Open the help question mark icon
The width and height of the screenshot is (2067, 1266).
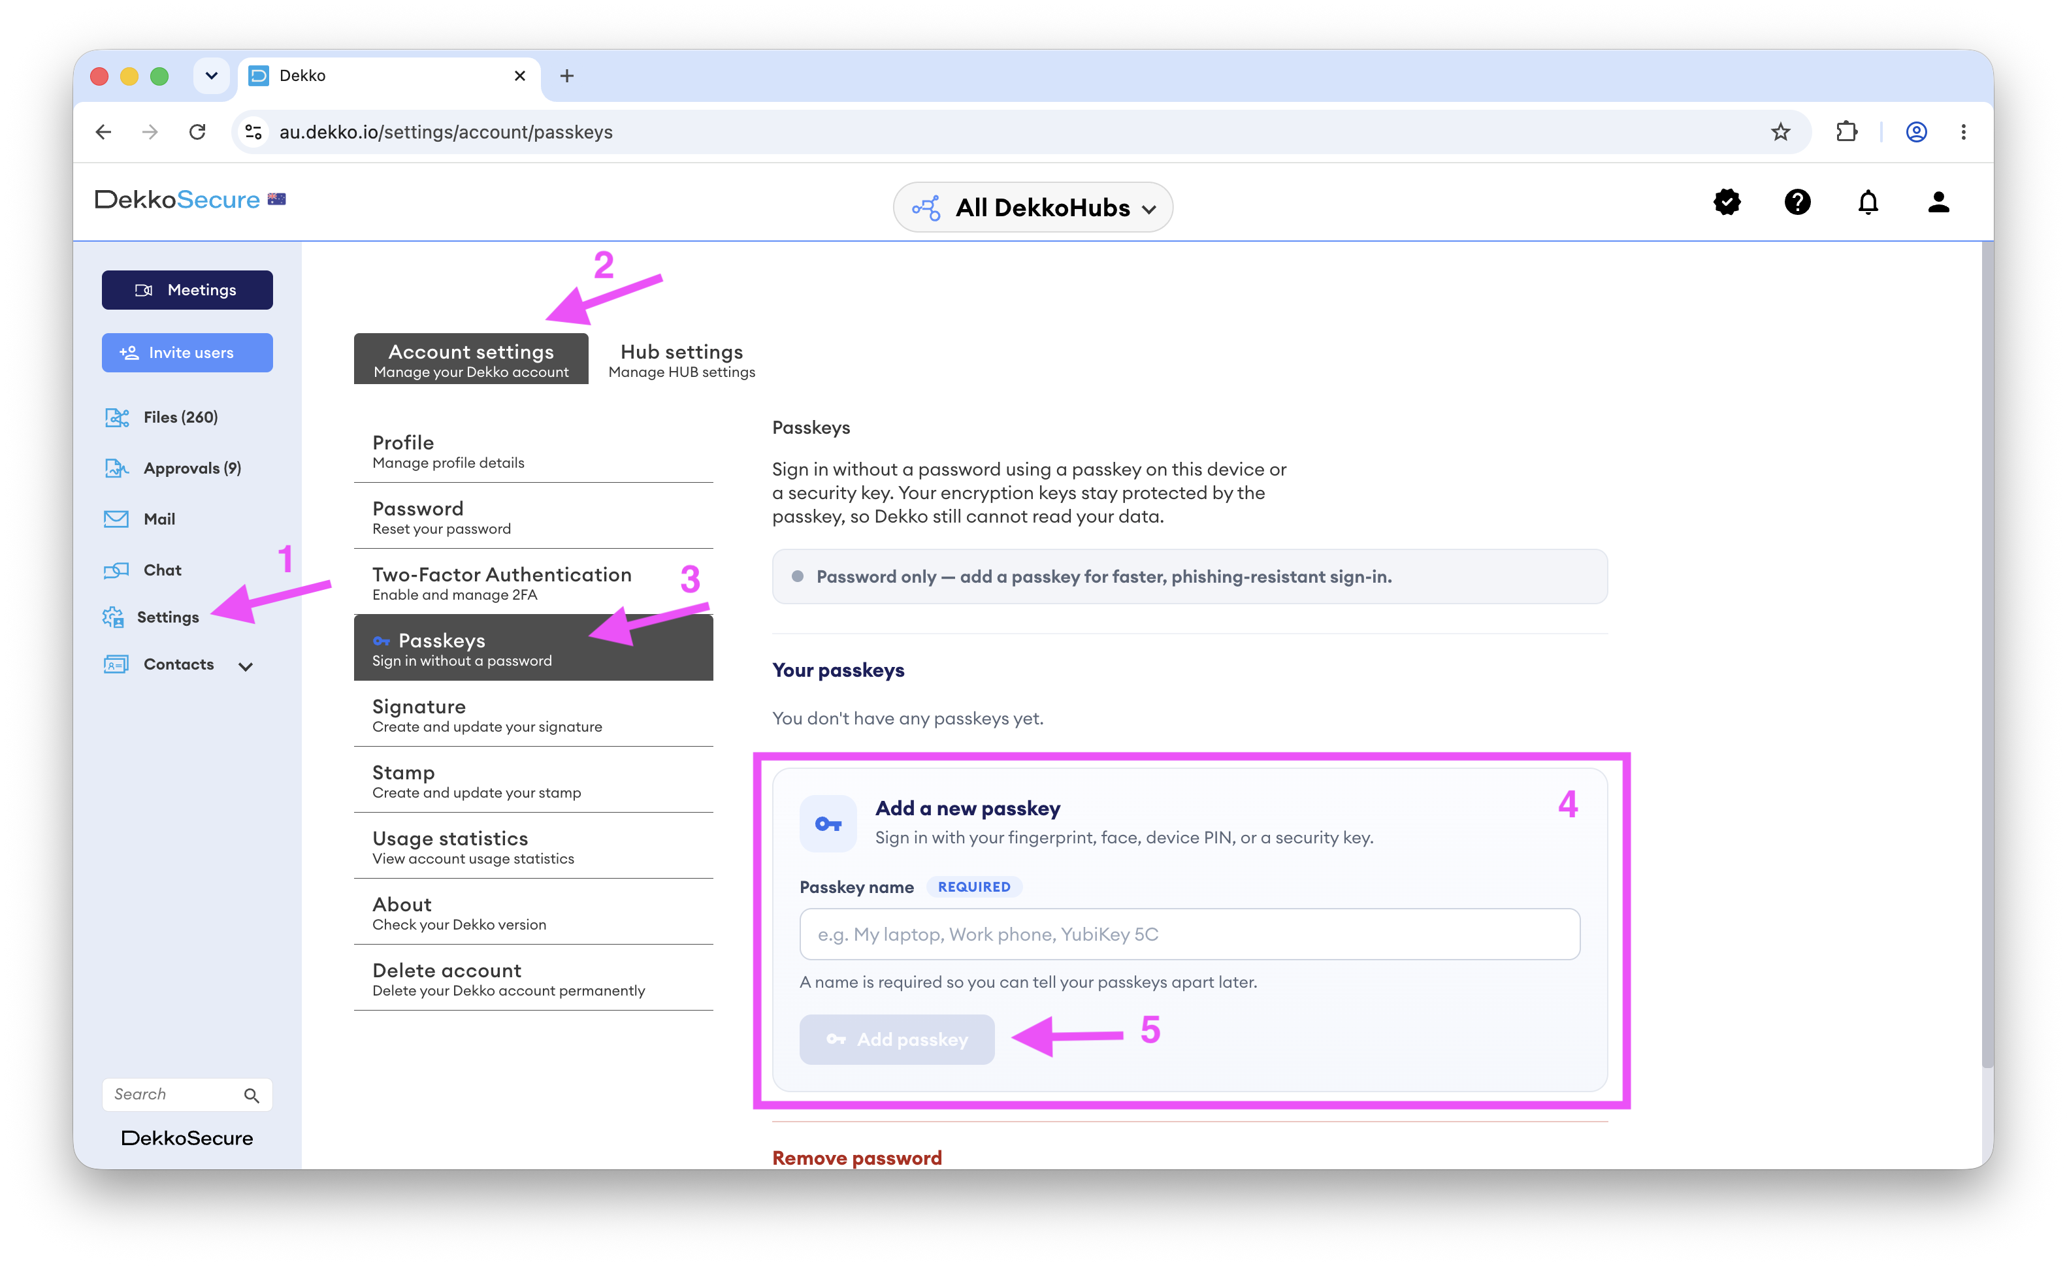(x=1797, y=203)
